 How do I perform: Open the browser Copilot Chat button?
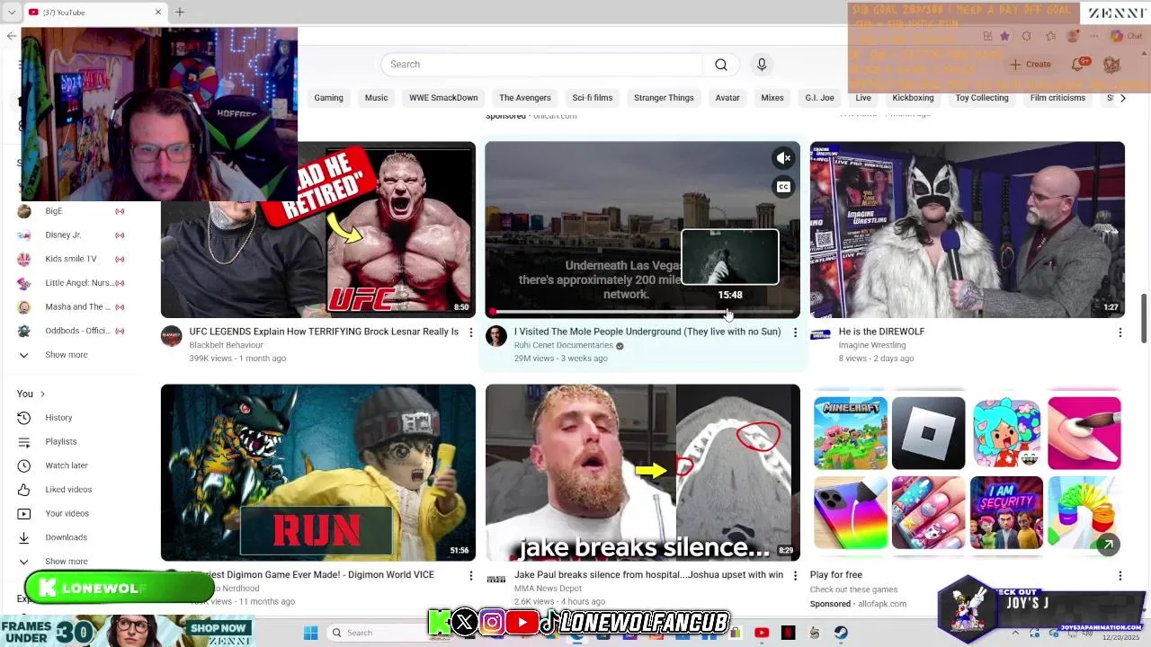point(1128,36)
